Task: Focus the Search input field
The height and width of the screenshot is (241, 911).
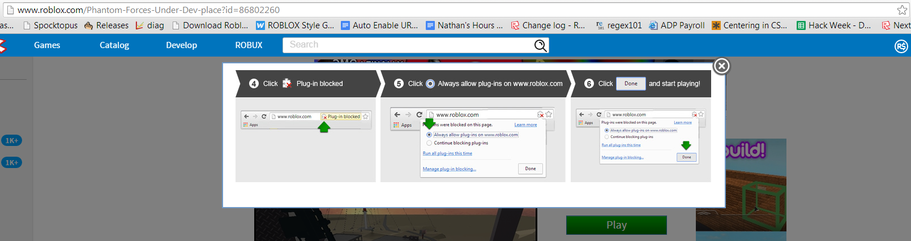Action: 408,45
